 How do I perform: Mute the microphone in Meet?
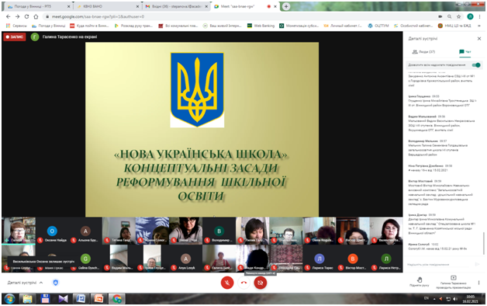[x=227, y=283]
